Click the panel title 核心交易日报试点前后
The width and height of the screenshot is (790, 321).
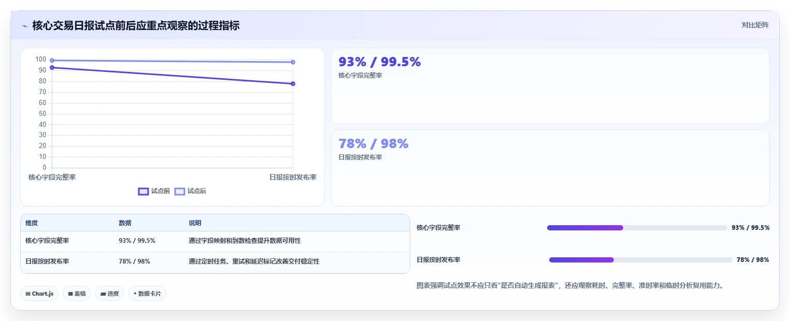[x=136, y=25]
